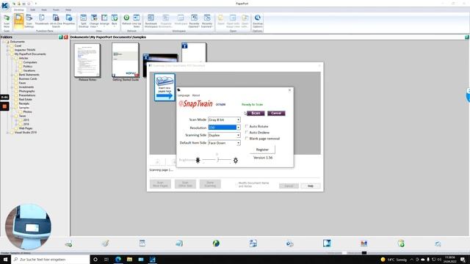Click the Brightness slider track
The height and width of the screenshot is (264, 470).
point(217,160)
